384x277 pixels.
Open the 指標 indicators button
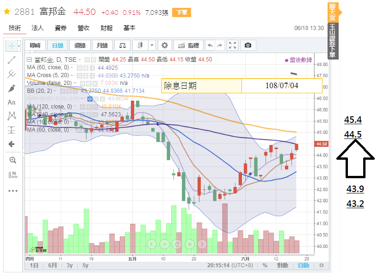coord(188,45)
